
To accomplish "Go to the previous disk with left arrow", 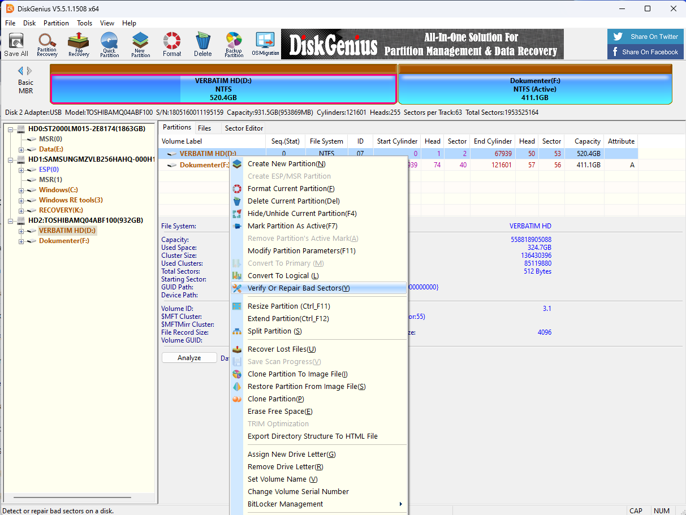I will [x=21, y=71].
